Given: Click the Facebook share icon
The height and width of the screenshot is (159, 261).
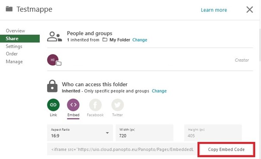Looking at the screenshot, I should 95,105.
